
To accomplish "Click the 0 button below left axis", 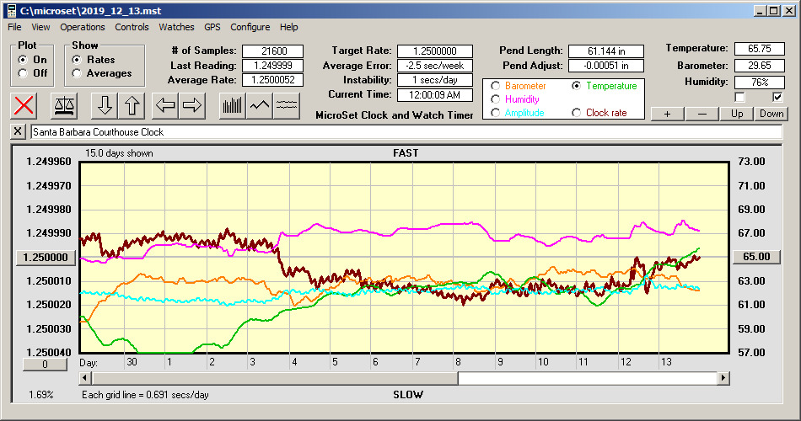I will click(45, 365).
